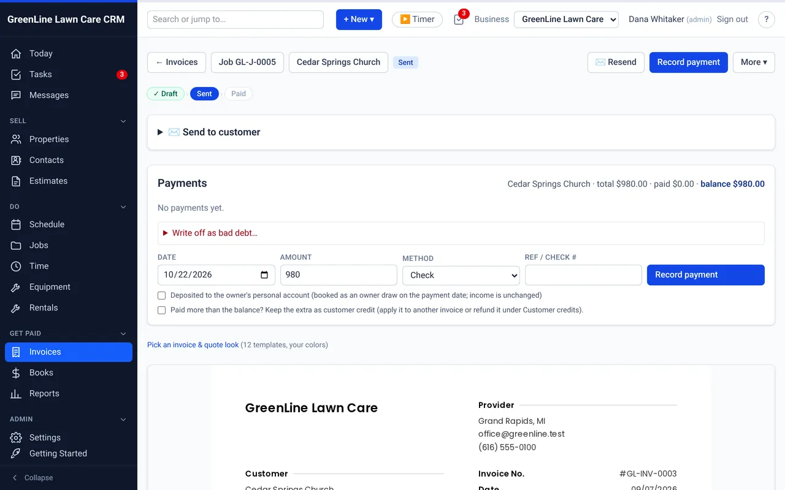Open the More actions dropdown
This screenshot has height=490, width=785.
754,62
